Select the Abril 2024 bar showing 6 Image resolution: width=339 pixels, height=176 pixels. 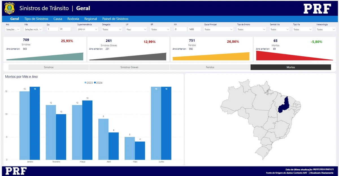click(114, 146)
